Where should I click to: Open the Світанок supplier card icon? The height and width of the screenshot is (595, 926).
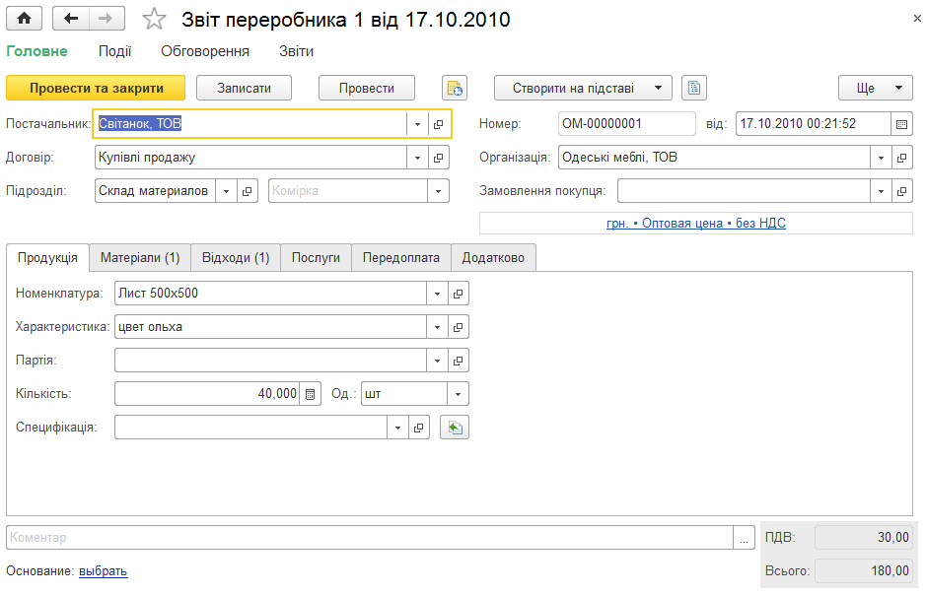coord(438,124)
